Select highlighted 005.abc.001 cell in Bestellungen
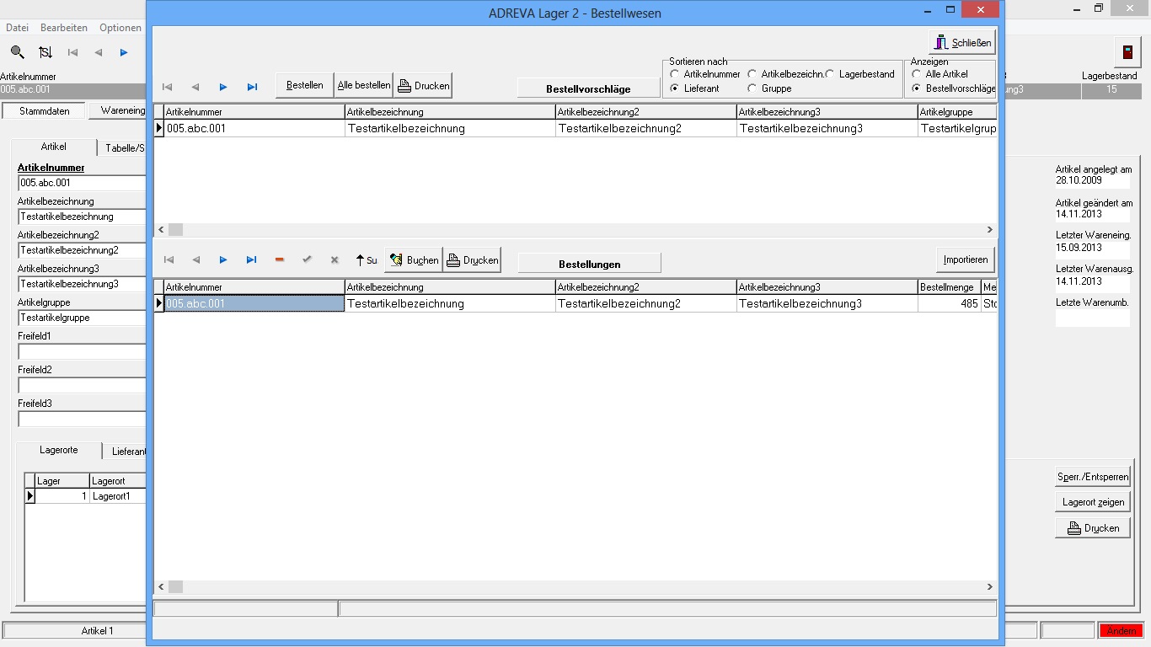 pos(254,303)
